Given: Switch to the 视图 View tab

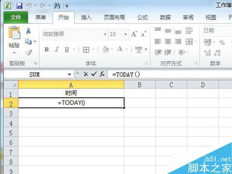Looking at the screenshot, I should tap(211, 17).
